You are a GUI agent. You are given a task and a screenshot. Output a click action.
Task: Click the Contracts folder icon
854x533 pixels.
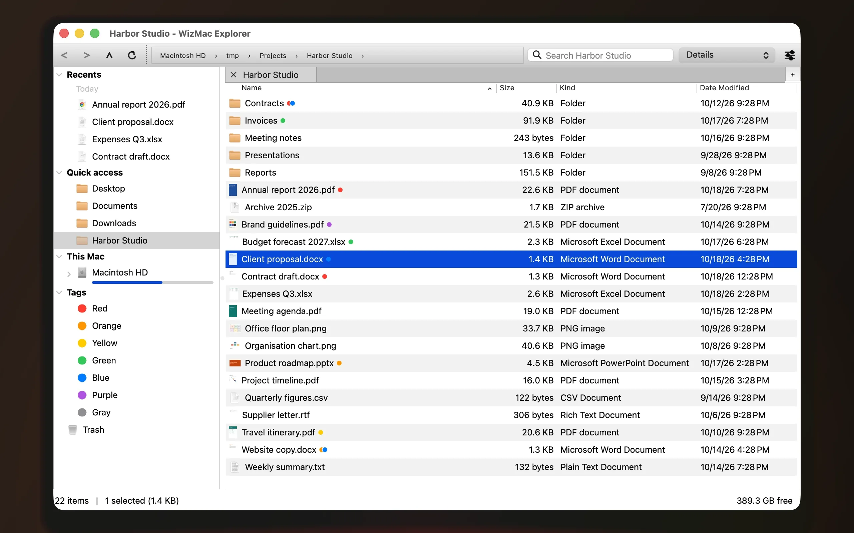click(235, 103)
